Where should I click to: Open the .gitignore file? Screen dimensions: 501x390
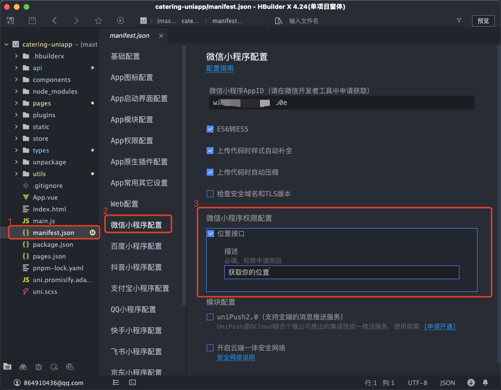pyautogui.click(x=48, y=185)
